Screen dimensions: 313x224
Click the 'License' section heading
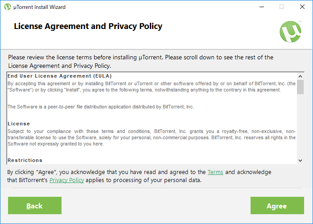(19, 124)
